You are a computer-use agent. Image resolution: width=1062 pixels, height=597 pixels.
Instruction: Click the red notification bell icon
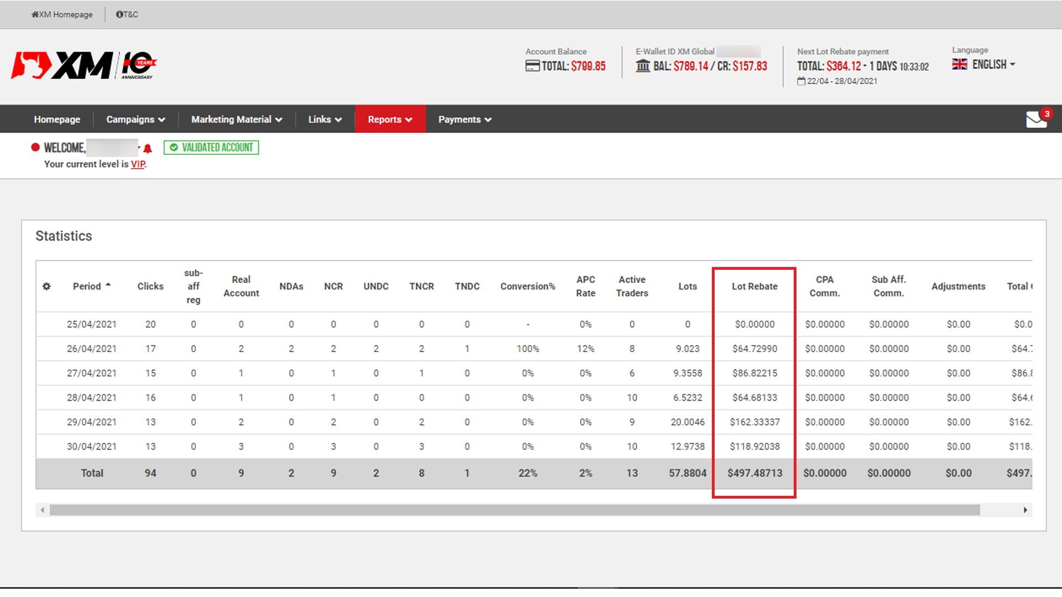148,149
